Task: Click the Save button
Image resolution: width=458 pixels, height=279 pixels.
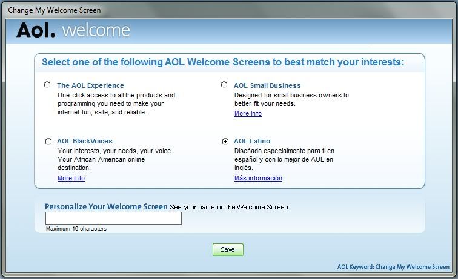Action: [228, 249]
